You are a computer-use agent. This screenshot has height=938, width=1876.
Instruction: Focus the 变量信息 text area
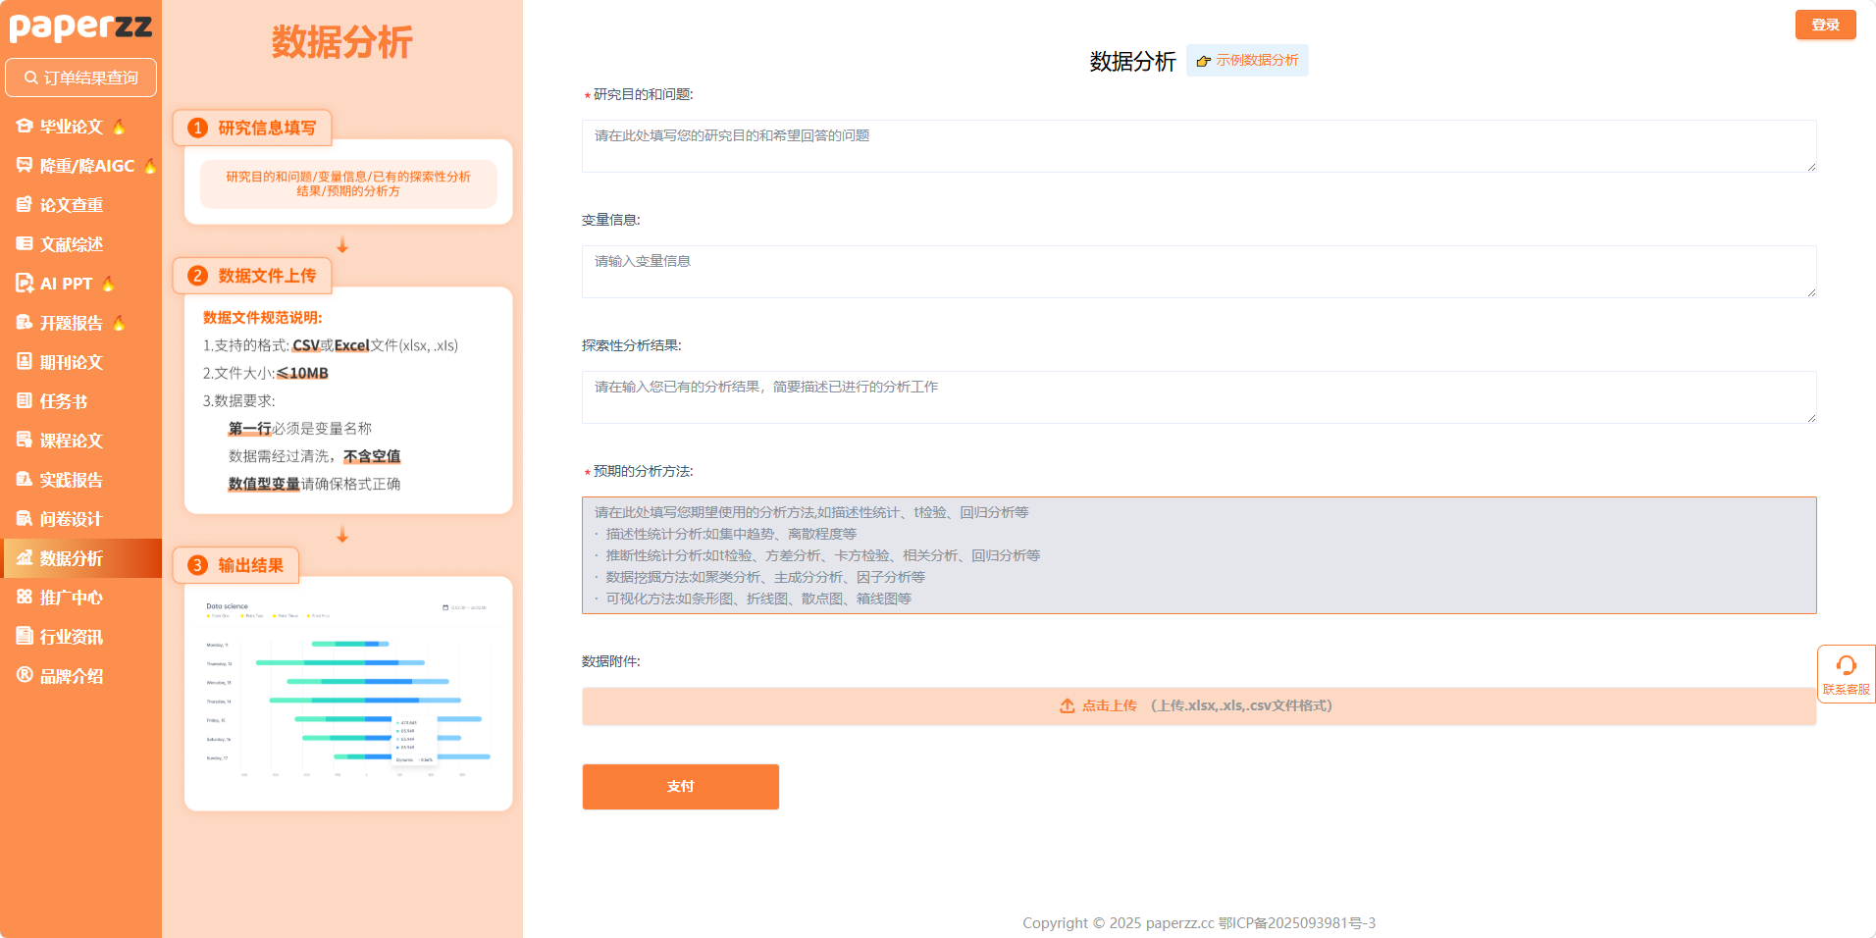point(1198,272)
